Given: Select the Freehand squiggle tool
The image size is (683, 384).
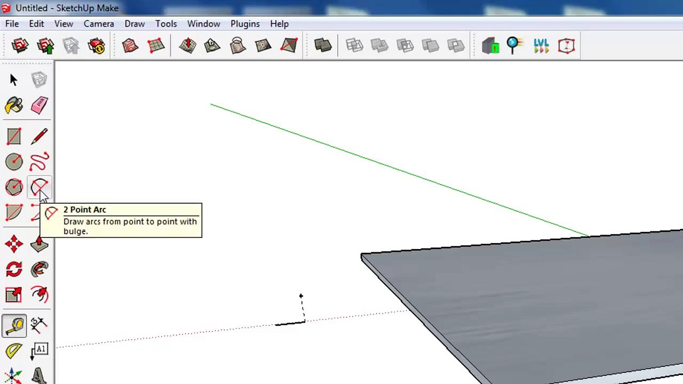Looking at the screenshot, I should pyautogui.click(x=39, y=162).
